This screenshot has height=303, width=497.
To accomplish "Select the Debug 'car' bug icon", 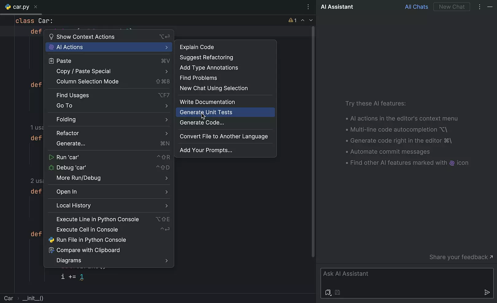I will coord(51,167).
